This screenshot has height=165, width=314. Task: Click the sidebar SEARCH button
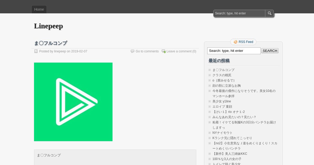(270, 51)
